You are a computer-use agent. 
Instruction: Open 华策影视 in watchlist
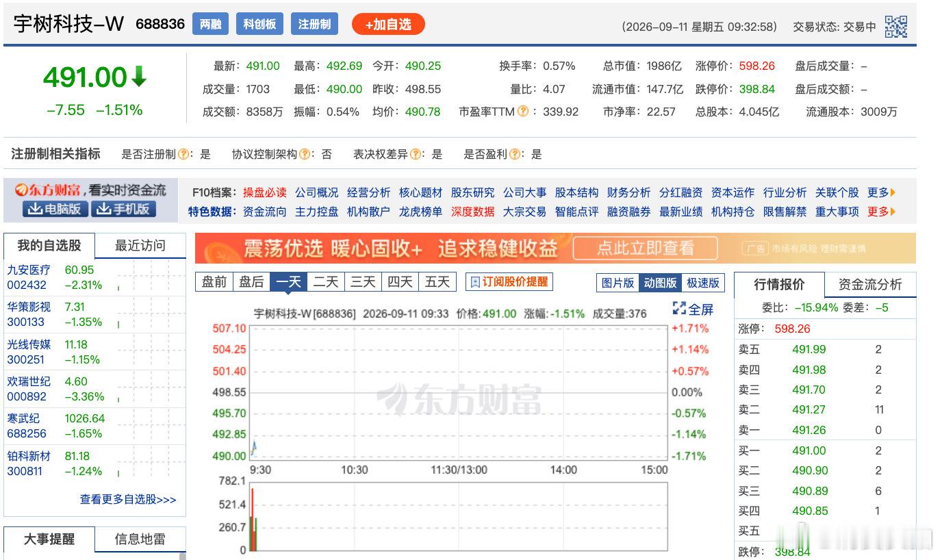29,307
